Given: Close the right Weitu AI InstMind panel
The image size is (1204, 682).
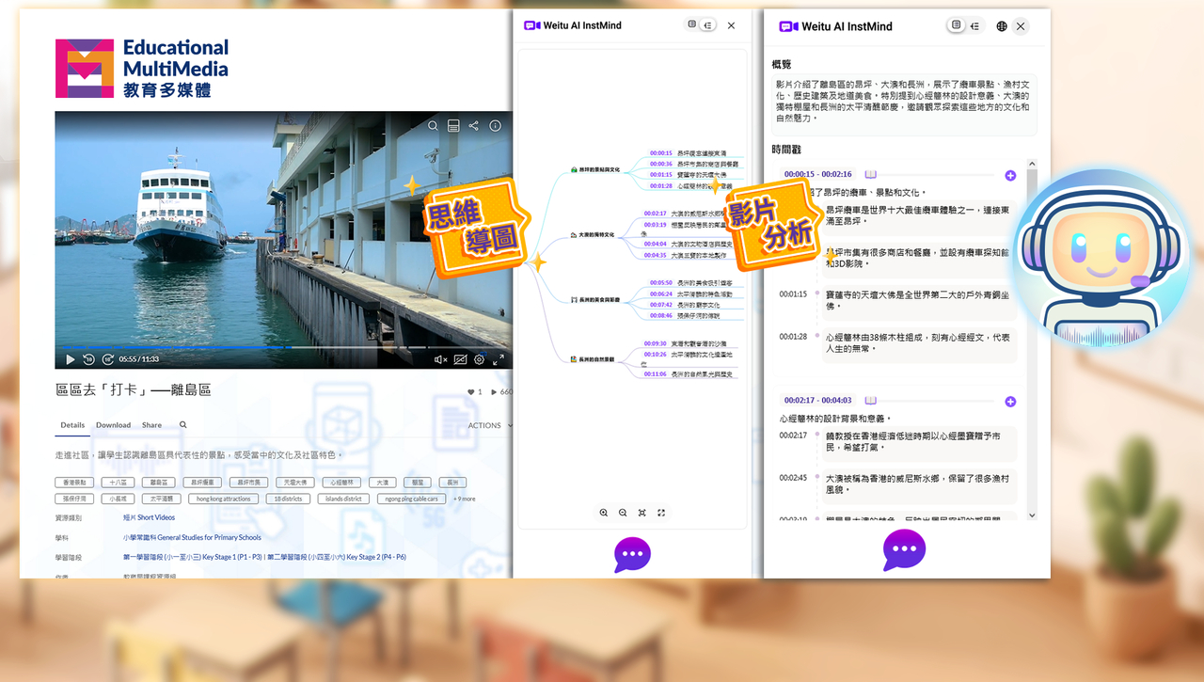Looking at the screenshot, I should [x=1021, y=26].
